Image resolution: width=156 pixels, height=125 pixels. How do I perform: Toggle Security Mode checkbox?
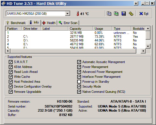pos(79,87)
